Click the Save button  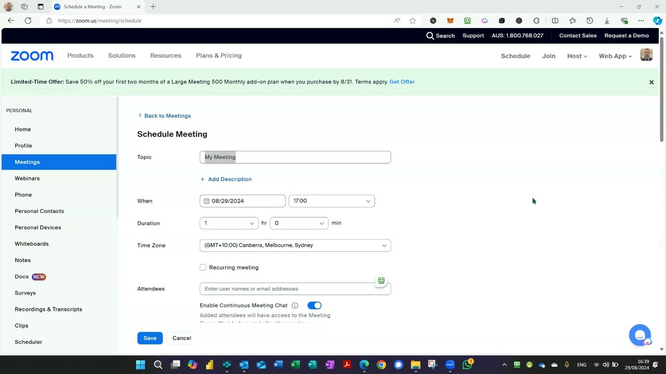pos(150,338)
